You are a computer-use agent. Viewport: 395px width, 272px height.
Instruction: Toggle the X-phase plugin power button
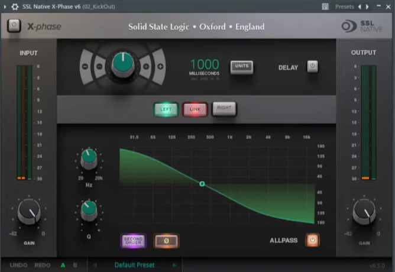pyautogui.click(x=14, y=25)
